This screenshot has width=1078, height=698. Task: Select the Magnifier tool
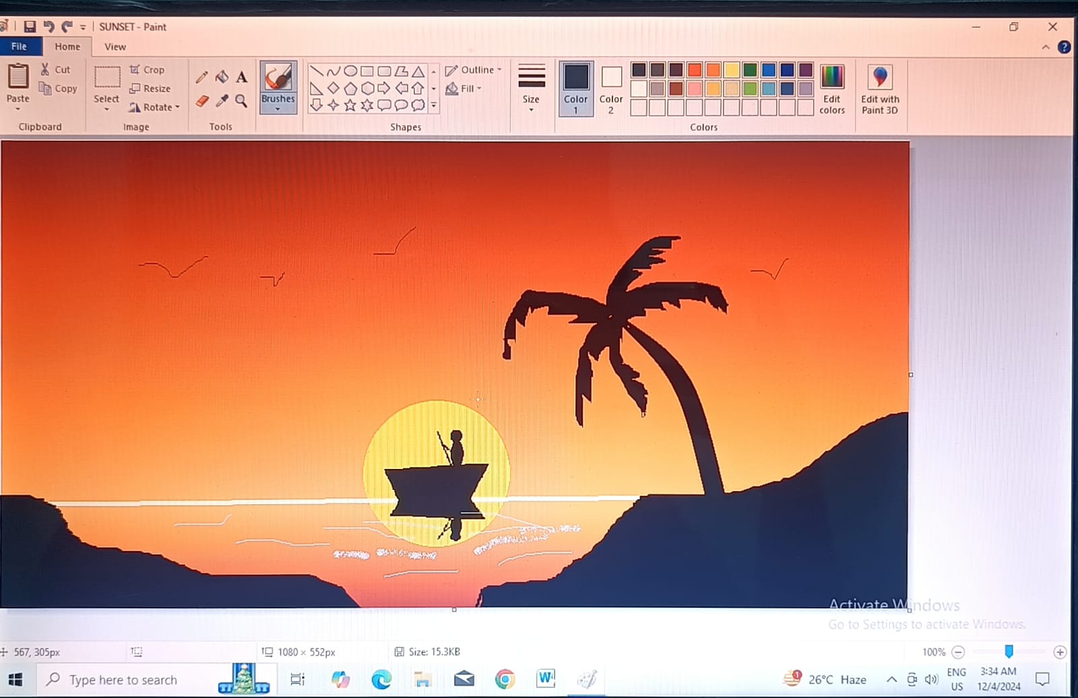tap(241, 101)
